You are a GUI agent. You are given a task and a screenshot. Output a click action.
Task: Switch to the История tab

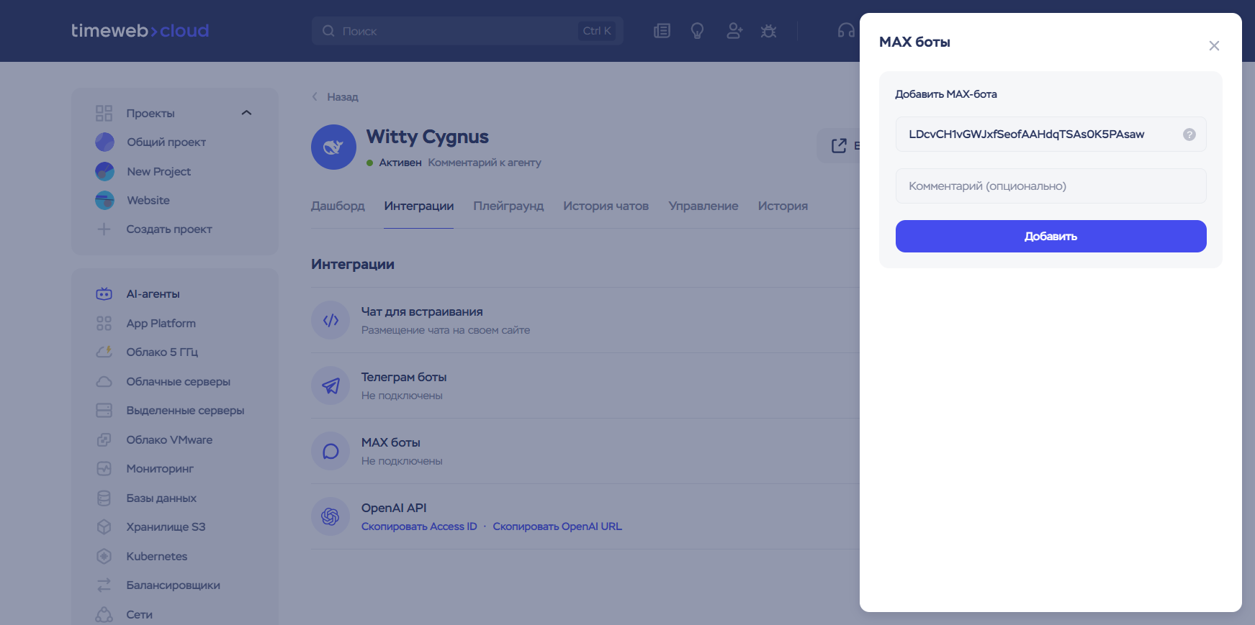[783, 206]
